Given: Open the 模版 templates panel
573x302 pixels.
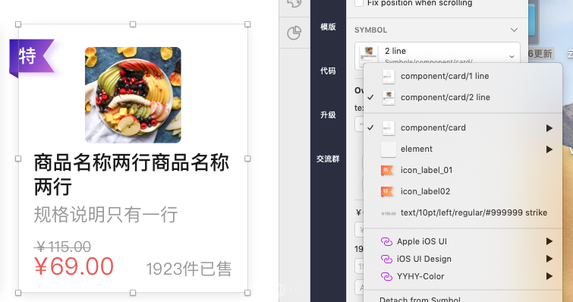Looking at the screenshot, I should pyautogui.click(x=328, y=27).
